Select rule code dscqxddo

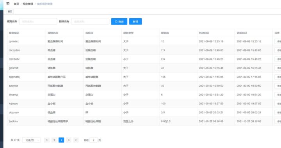pyautogui.click(x=14, y=50)
